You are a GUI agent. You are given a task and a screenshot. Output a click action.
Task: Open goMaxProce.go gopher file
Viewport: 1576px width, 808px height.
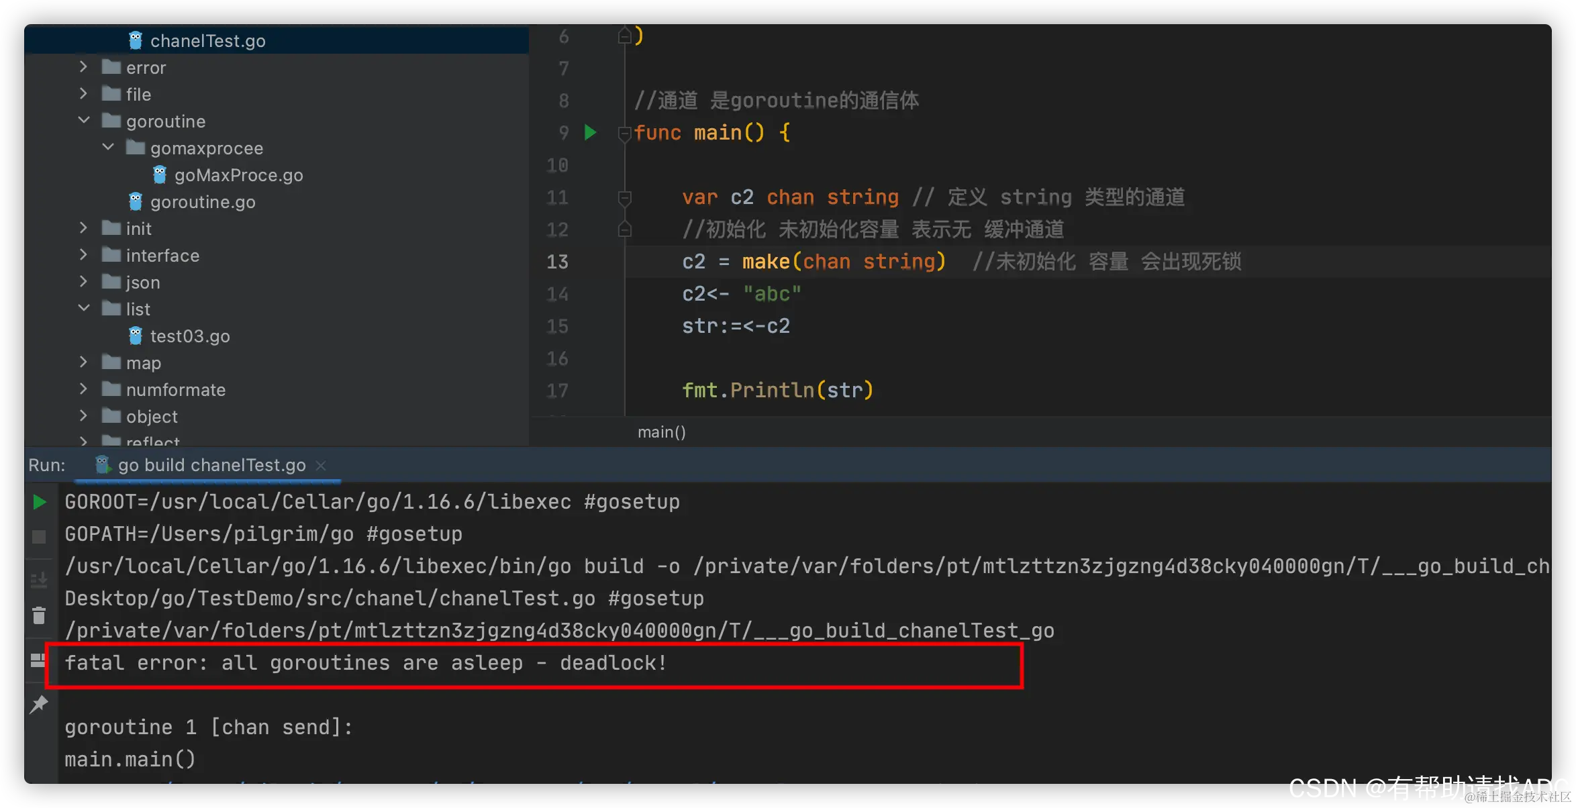[238, 175]
